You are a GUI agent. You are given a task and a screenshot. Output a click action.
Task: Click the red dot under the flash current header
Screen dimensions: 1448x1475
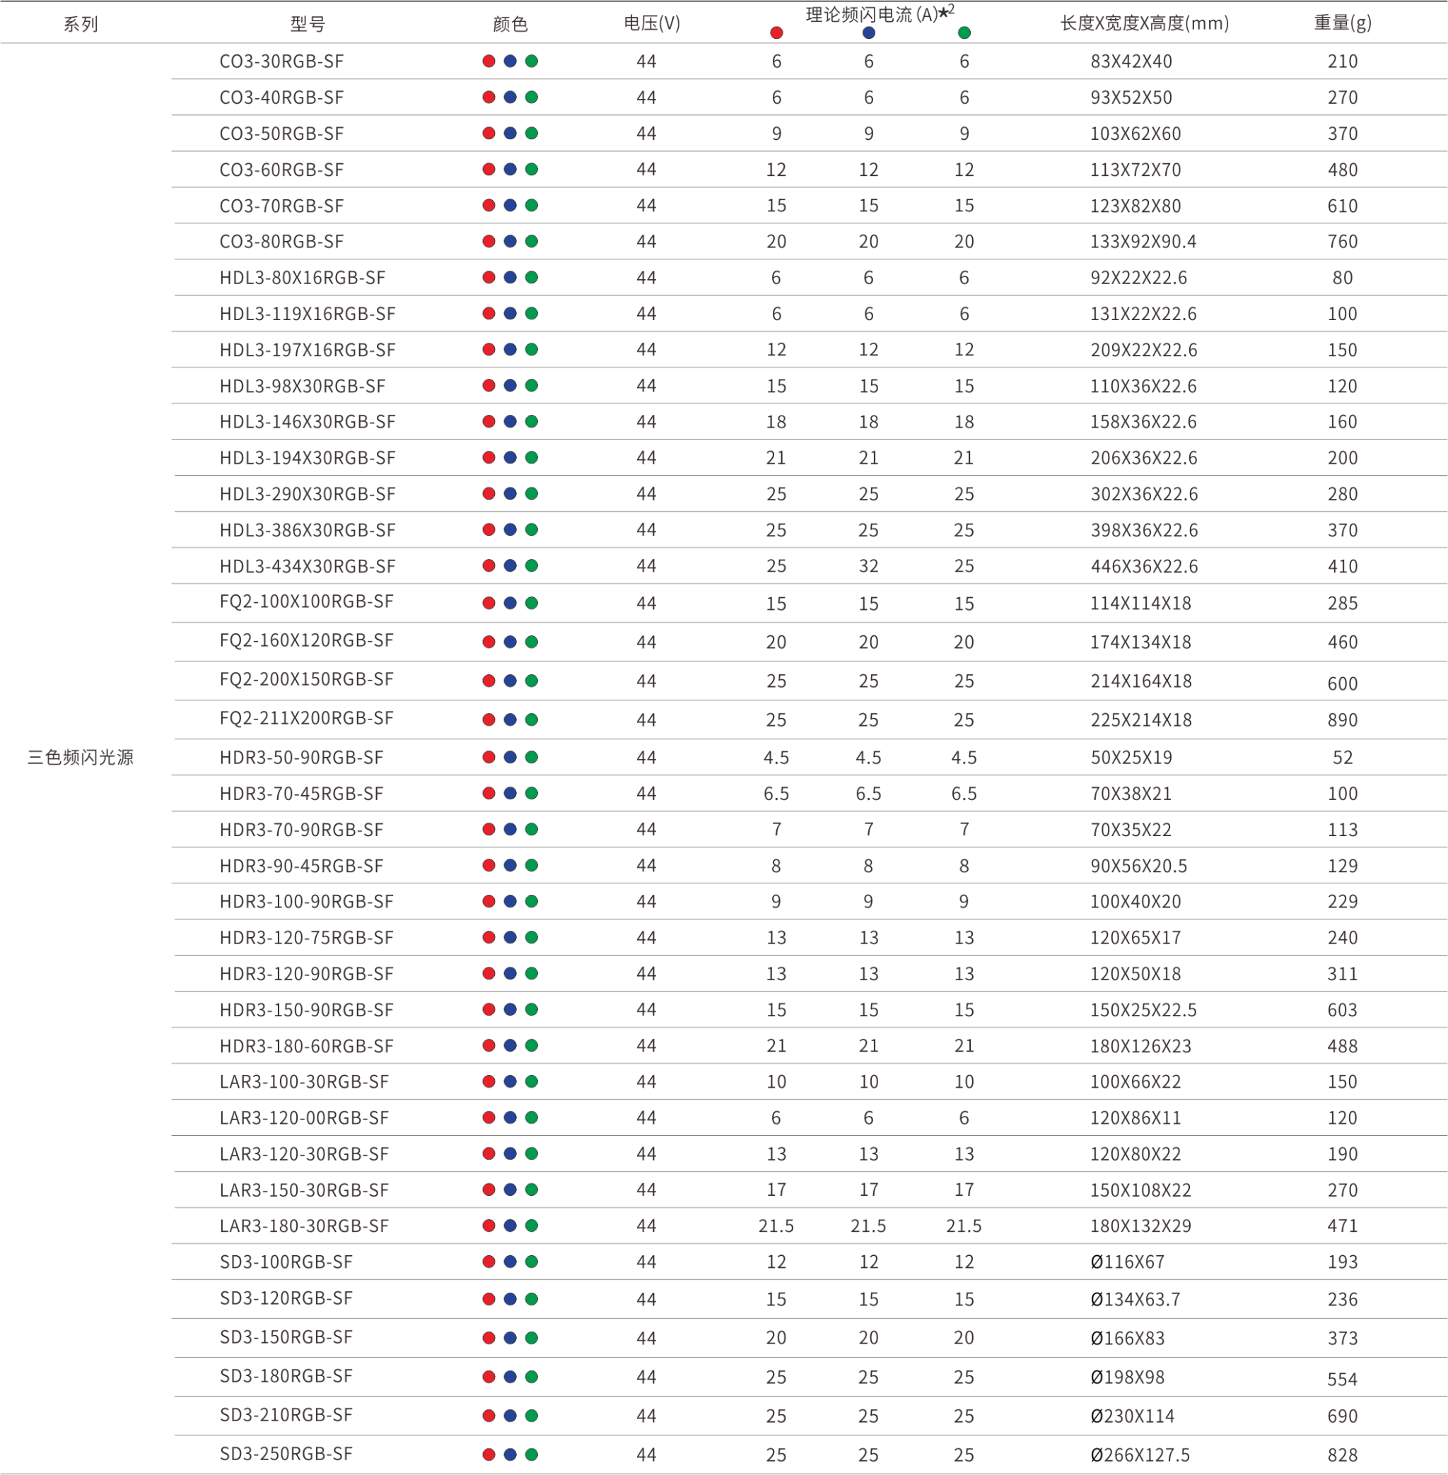pyautogui.click(x=776, y=33)
